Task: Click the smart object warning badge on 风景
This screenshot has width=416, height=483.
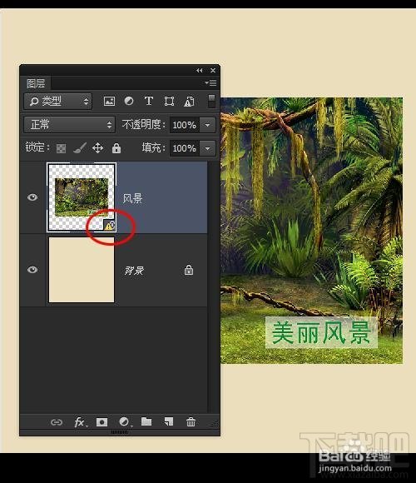Action: pos(109,225)
